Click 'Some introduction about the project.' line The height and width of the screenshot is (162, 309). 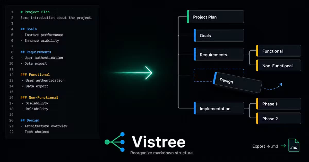click(56, 18)
